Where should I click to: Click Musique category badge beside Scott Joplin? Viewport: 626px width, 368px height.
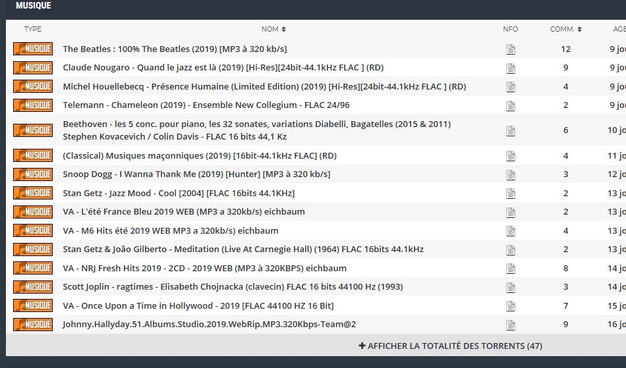tap(33, 287)
